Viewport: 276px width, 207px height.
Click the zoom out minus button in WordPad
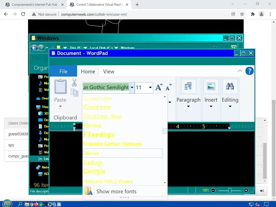click(x=213, y=190)
